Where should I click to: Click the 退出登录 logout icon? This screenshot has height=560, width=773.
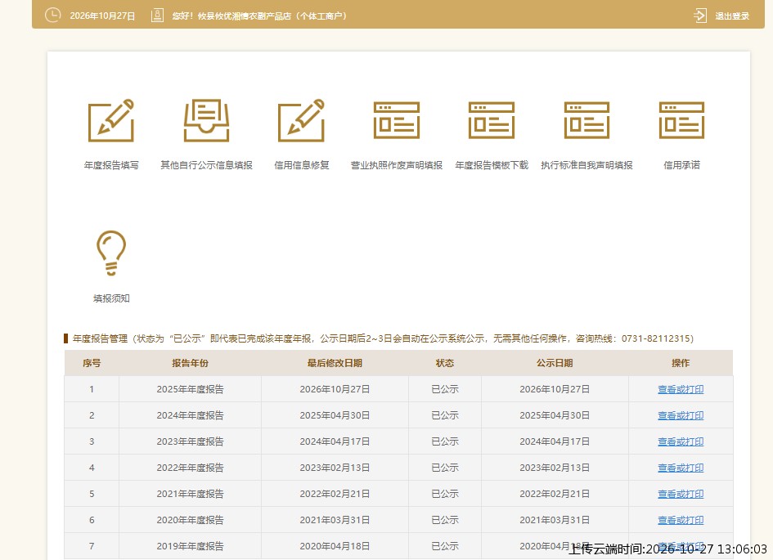[700, 16]
